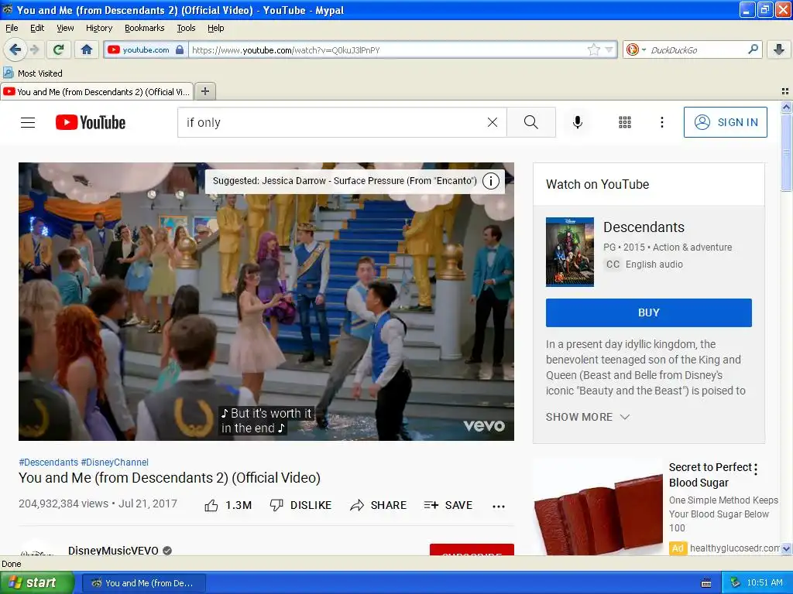
Task: Click the SHARE arrow button
Action: [x=378, y=505]
